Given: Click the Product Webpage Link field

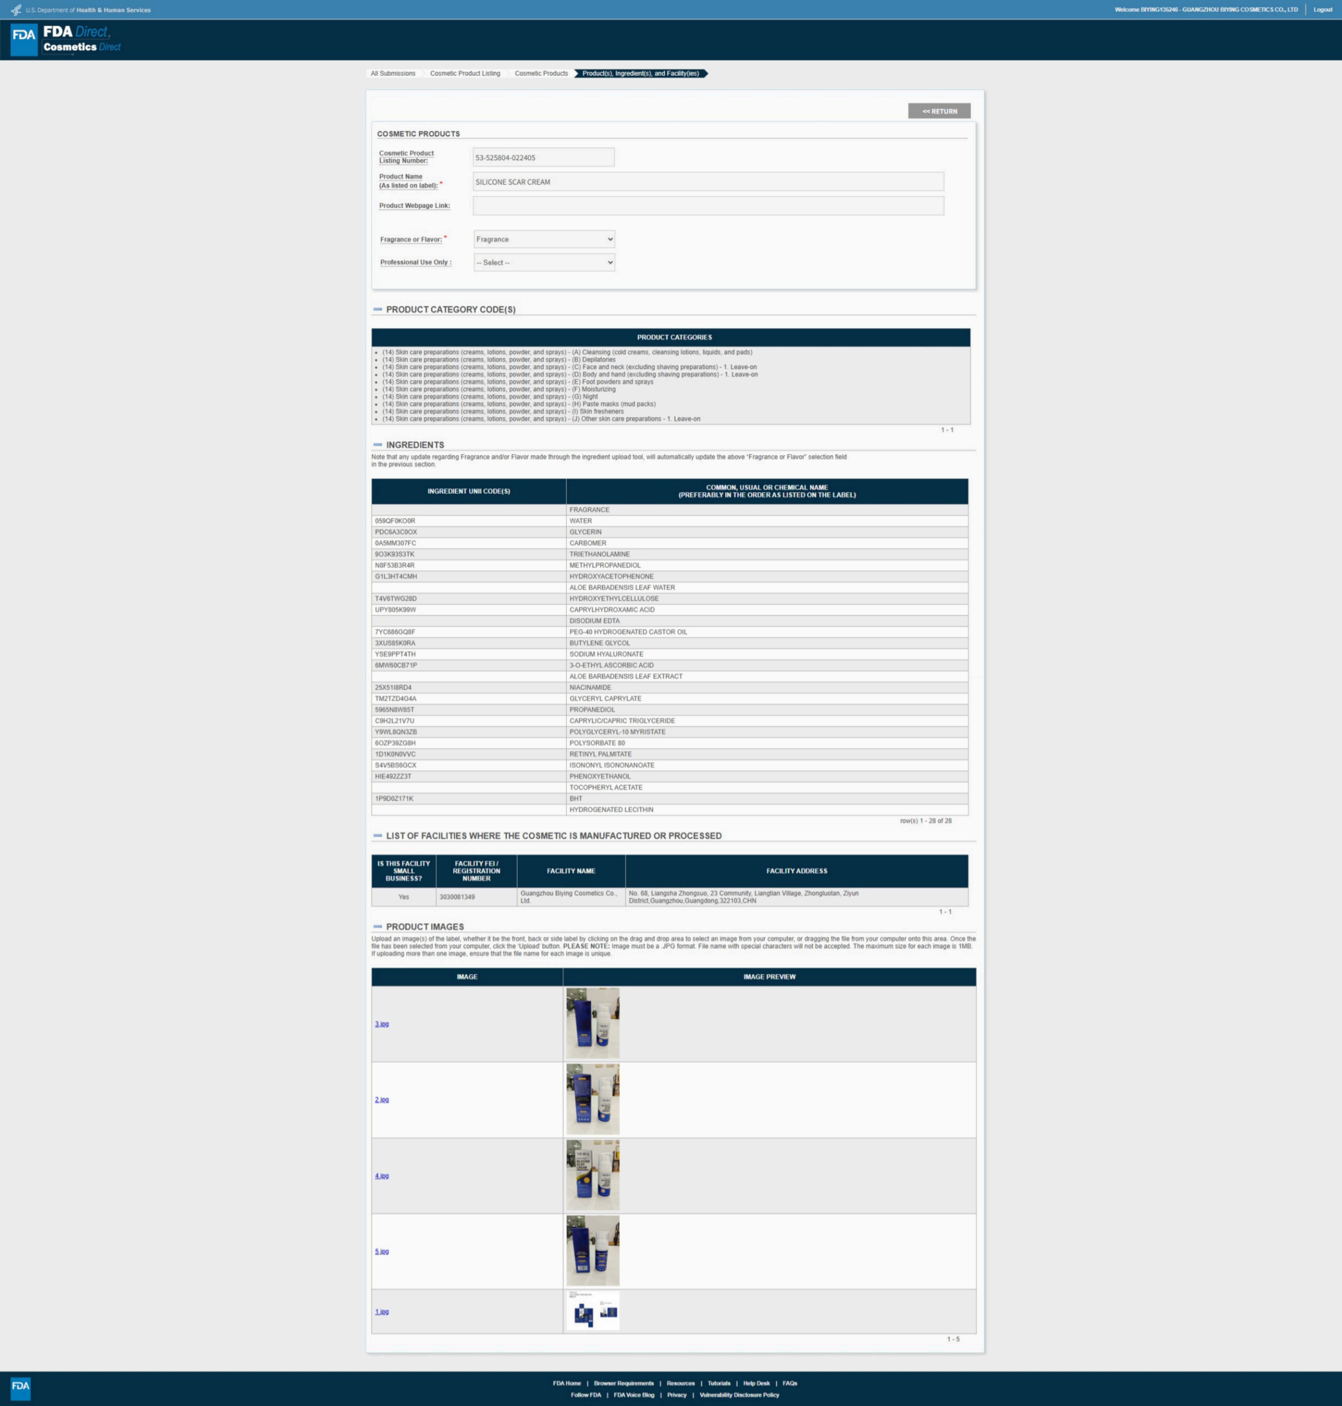Looking at the screenshot, I should (x=708, y=206).
